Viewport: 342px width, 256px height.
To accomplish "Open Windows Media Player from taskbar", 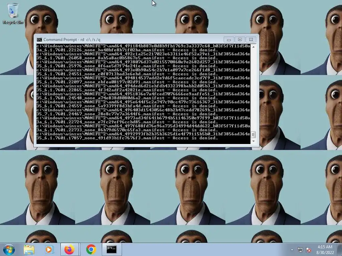I will pyautogui.click(x=49, y=249).
